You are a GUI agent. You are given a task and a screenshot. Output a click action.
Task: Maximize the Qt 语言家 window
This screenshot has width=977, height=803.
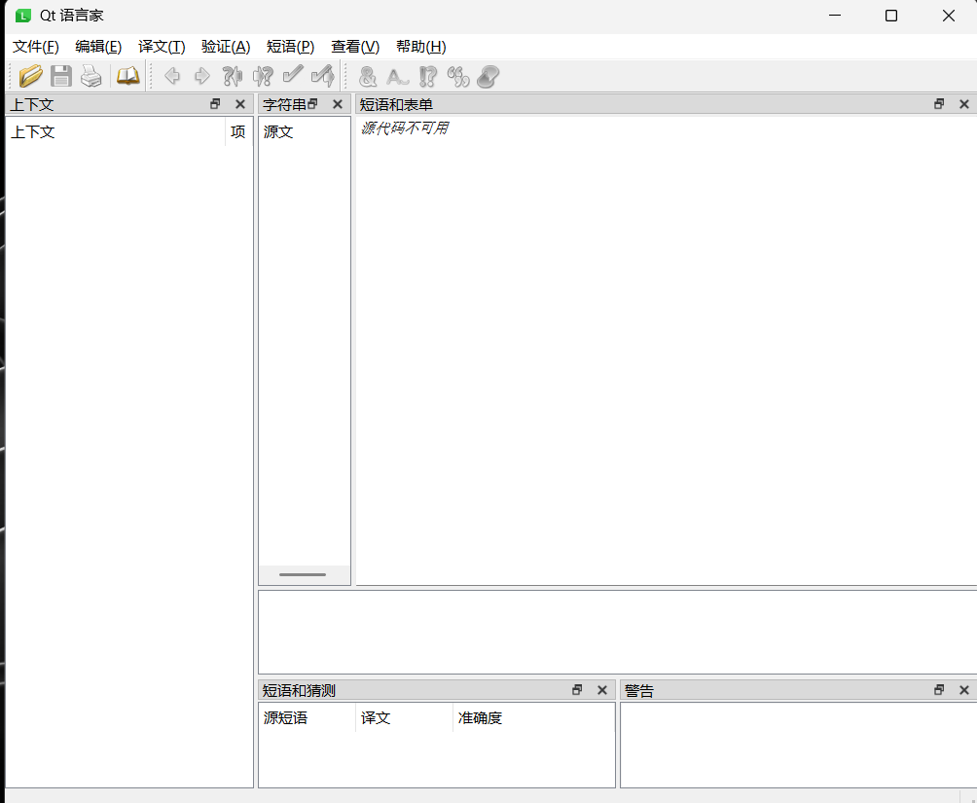click(x=891, y=16)
